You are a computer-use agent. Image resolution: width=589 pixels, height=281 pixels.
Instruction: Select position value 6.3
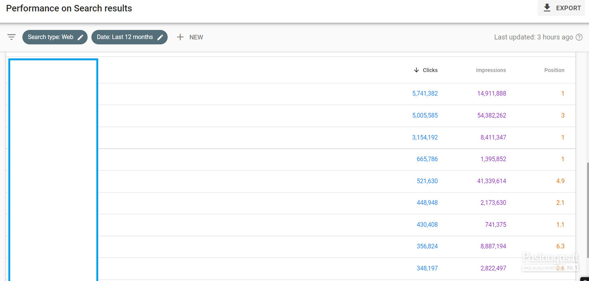click(560, 246)
